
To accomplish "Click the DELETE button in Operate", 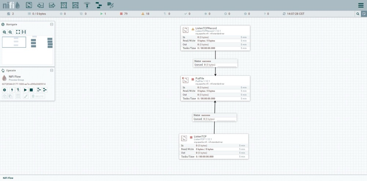I will 38,96.
